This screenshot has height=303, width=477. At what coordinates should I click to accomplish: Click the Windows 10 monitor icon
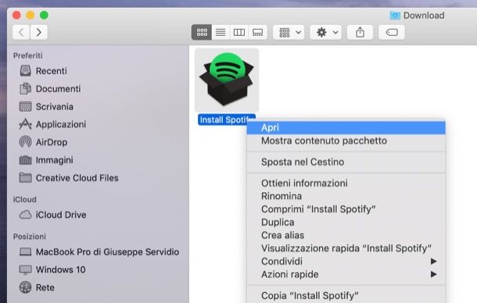click(25, 269)
